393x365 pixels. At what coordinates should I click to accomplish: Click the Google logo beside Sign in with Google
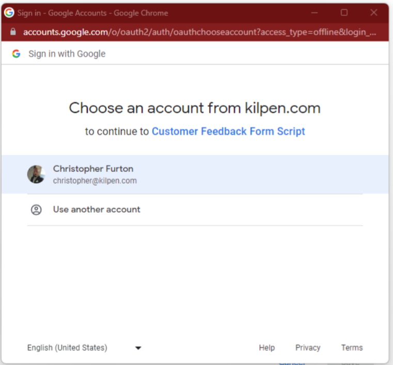pos(17,54)
